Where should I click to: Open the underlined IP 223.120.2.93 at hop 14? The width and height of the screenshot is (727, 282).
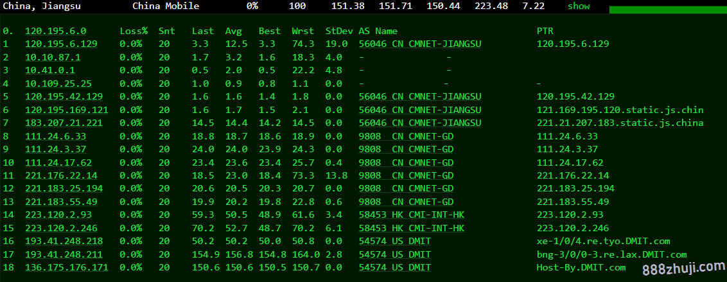(58, 215)
